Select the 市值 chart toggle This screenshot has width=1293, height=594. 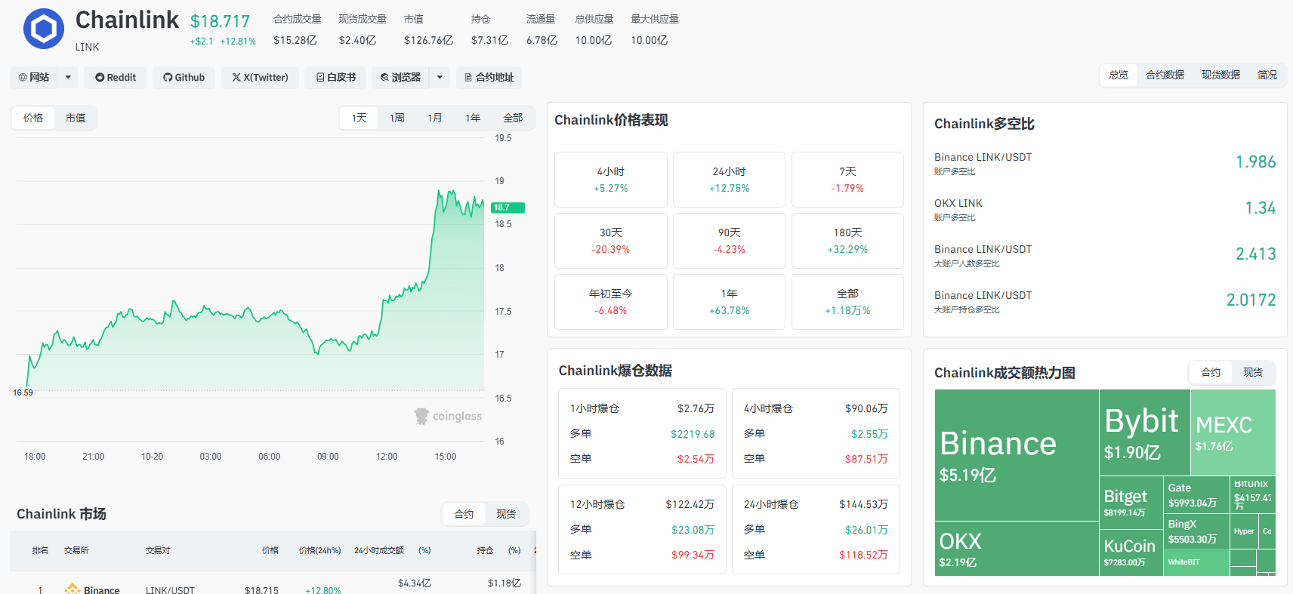pyautogui.click(x=76, y=118)
